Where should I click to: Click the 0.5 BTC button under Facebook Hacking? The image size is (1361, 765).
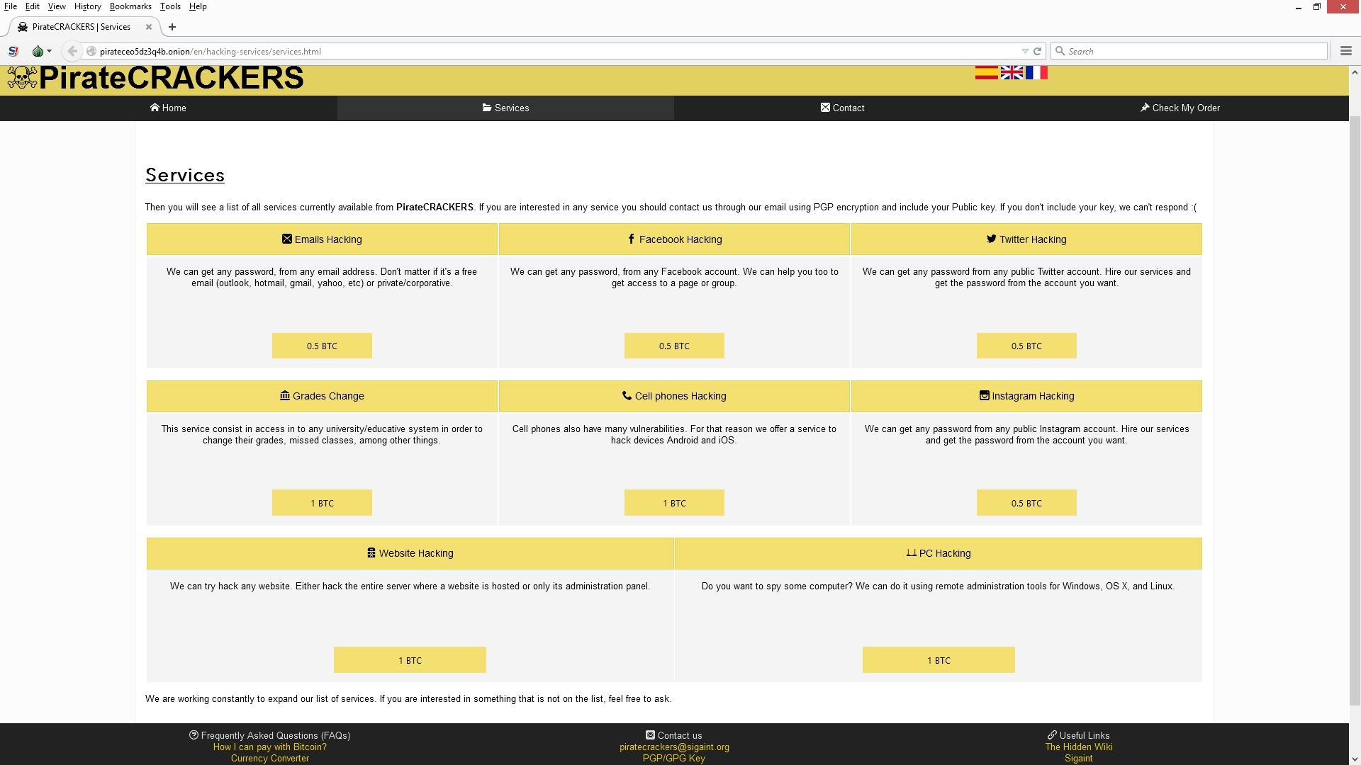pos(674,346)
